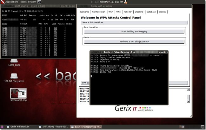The image size is (206, 130).
Task: Collapse the General functionalities section
Action: (x=134, y=23)
